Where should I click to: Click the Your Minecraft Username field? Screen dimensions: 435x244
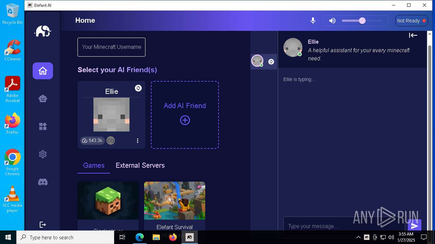[111, 47]
